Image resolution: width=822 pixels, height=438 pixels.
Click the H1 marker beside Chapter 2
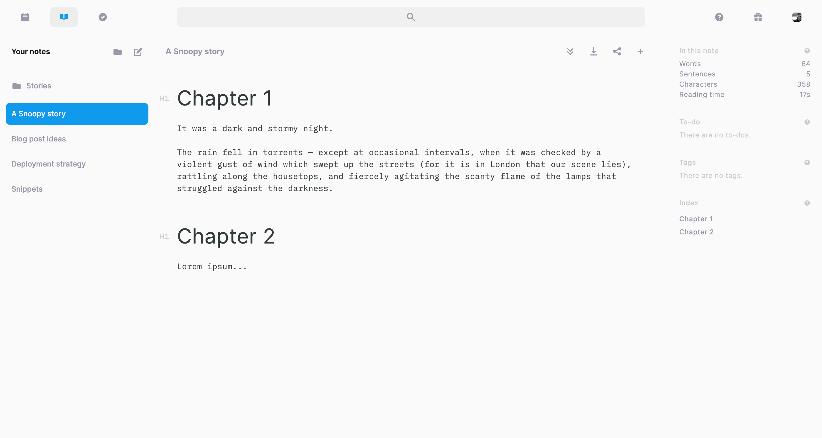point(164,236)
